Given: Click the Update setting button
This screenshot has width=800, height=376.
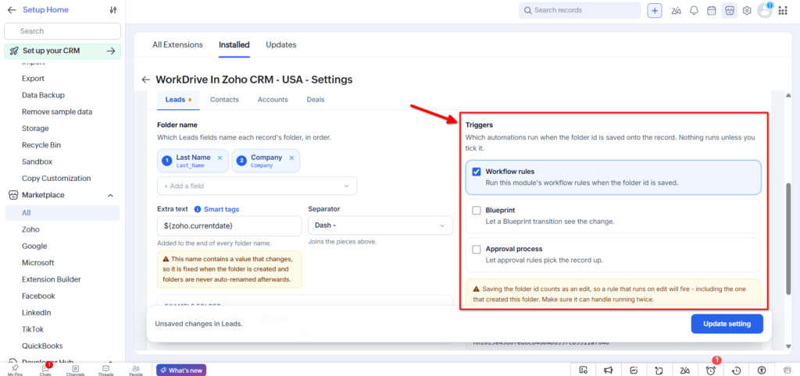Looking at the screenshot, I should tap(727, 324).
